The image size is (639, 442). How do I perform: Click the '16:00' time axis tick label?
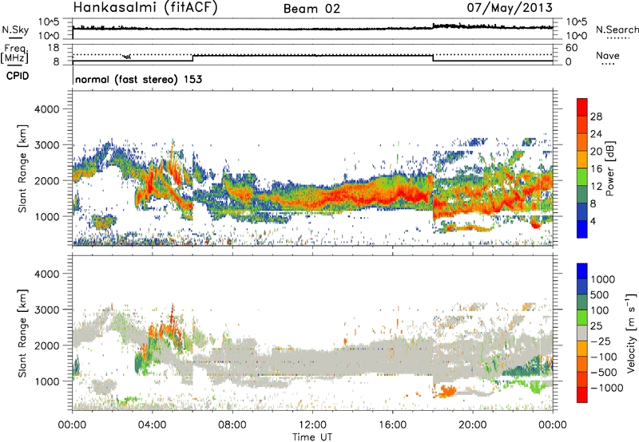392,425
